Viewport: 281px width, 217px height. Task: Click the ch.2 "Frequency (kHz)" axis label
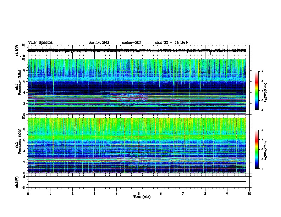point(20,141)
